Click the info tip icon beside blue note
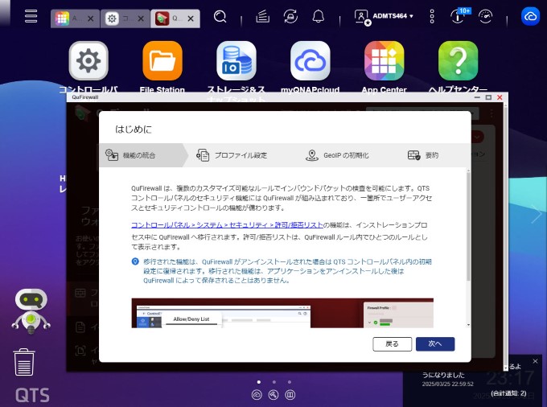The height and width of the screenshot is (407, 547). click(135, 261)
